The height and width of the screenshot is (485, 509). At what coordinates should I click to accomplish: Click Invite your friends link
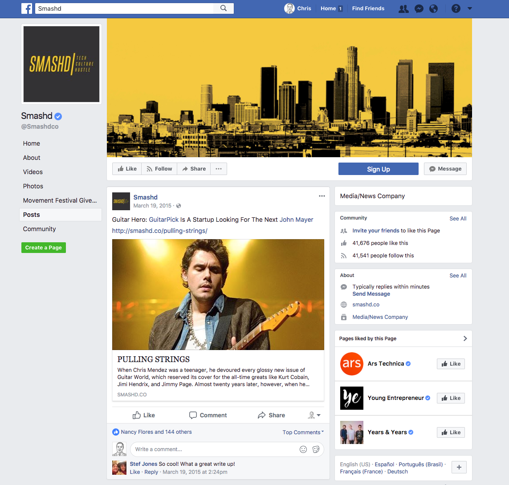click(376, 231)
